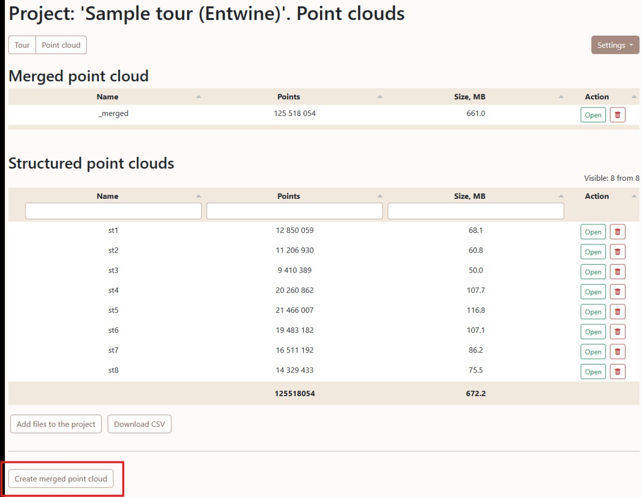Sort structured clouds by Points arrow

click(x=380, y=196)
